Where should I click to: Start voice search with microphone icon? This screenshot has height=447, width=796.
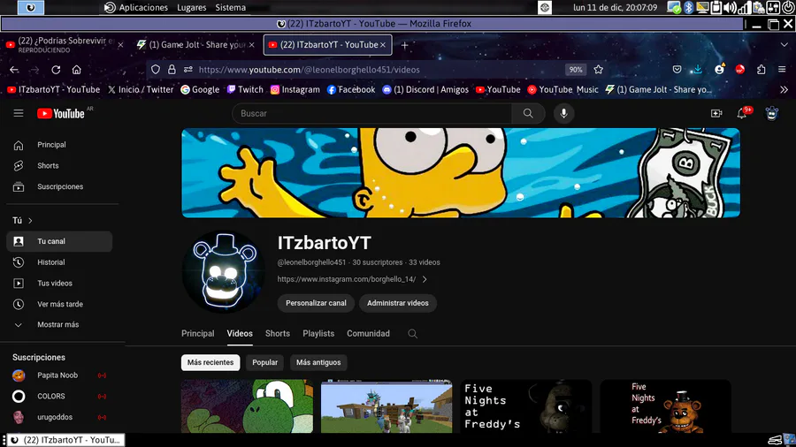coord(563,114)
